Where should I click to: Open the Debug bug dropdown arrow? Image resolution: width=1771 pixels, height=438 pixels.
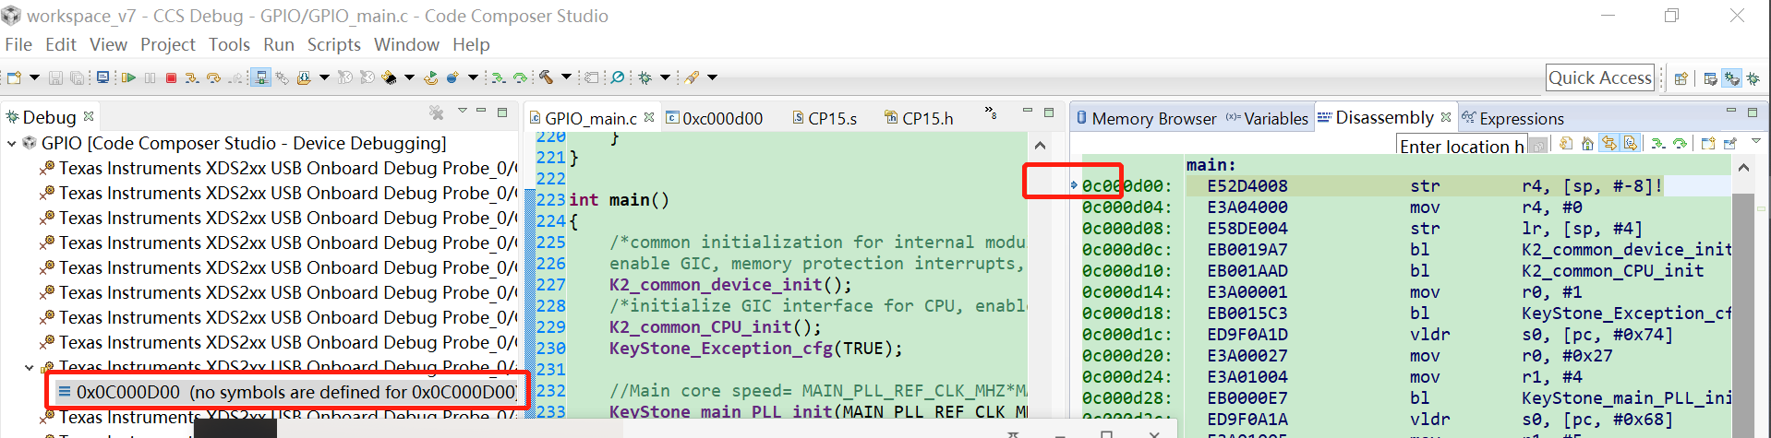[x=665, y=77]
